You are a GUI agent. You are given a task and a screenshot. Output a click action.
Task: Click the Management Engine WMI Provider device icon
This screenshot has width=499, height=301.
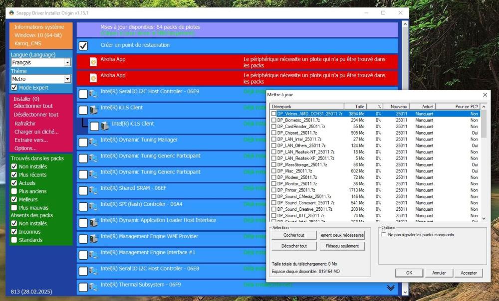(x=93, y=239)
